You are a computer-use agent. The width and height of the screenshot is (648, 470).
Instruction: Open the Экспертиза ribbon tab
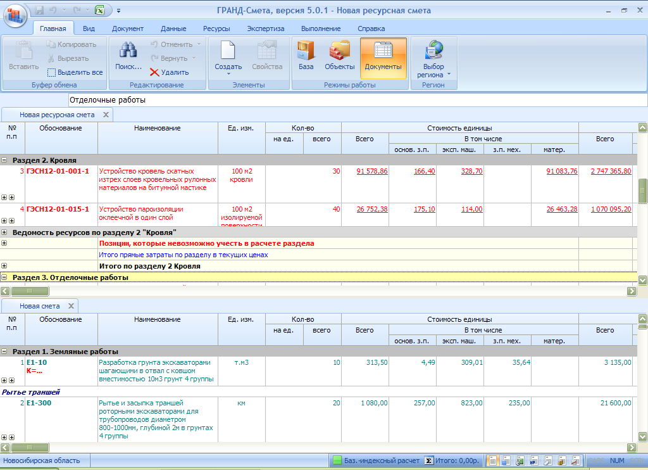(x=265, y=29)
